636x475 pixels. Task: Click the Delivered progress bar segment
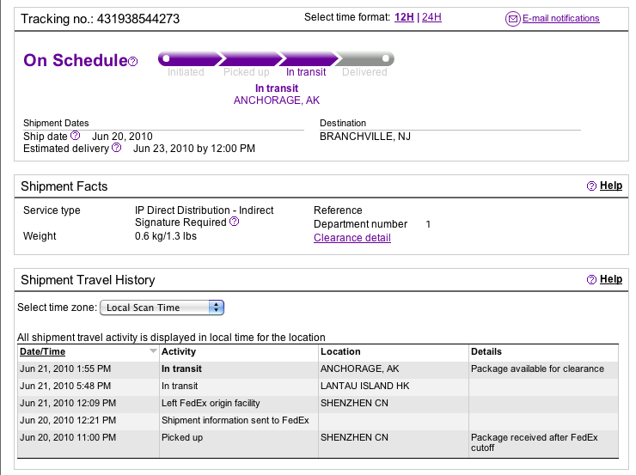365,58
